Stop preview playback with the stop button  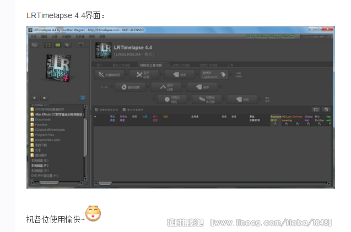coord(44,98)
